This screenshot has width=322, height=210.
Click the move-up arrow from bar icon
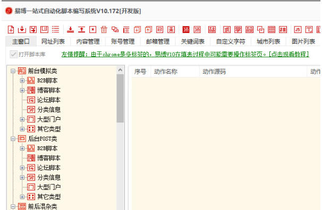pos(81,30)
